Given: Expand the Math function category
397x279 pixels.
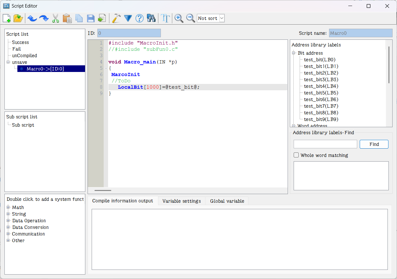Looking at the screenshot, I should (8, 207).
